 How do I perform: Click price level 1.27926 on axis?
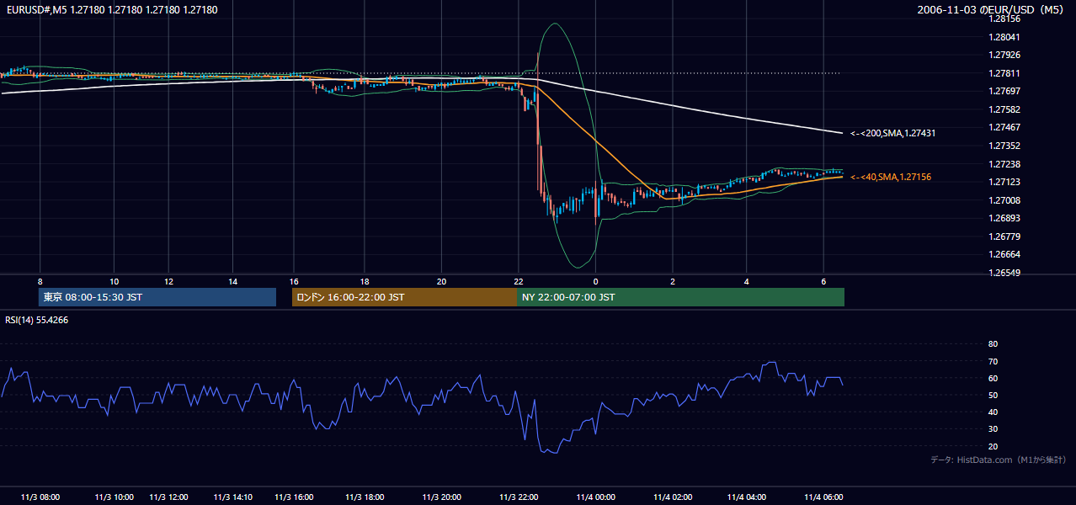pyautogui.click(x=1004, y=55)
